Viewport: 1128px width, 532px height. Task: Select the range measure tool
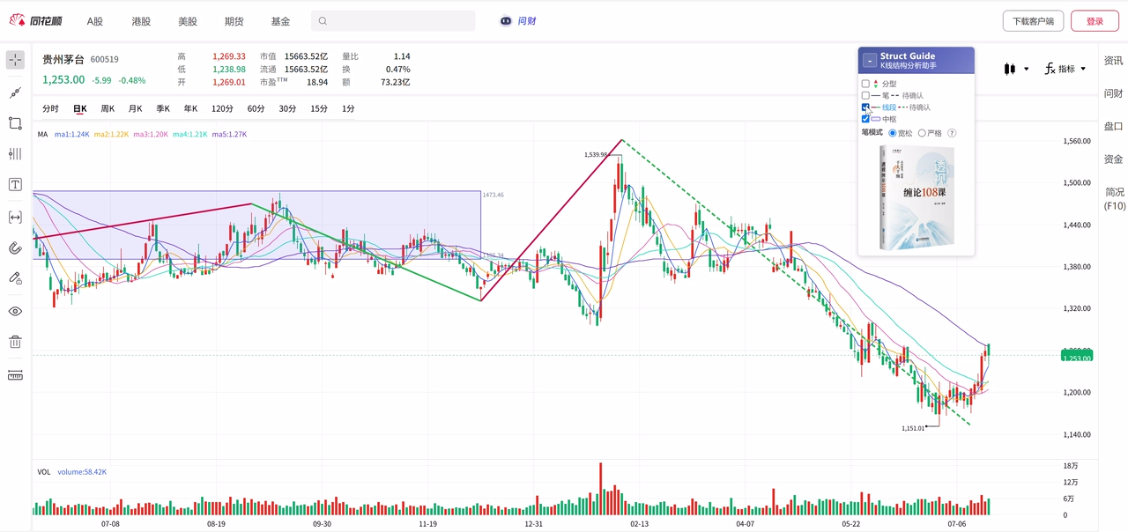[15, 217]
